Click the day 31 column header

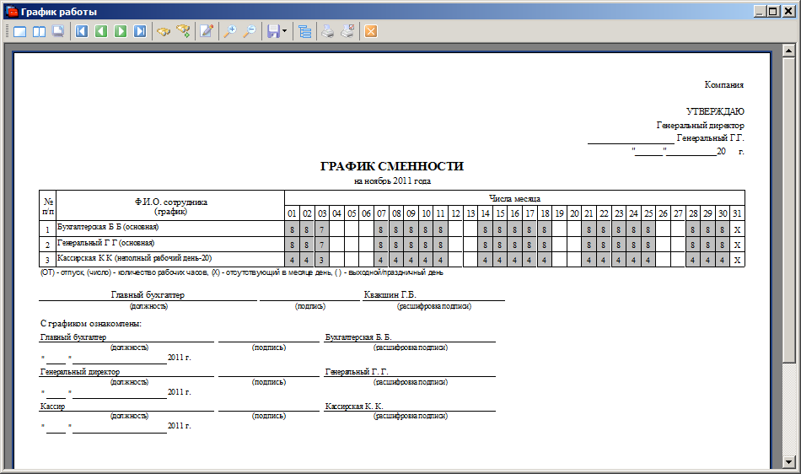(737, 213)
